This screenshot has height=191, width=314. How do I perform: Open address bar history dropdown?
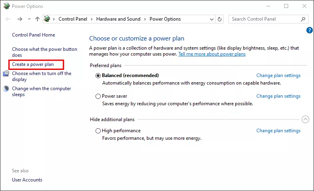click(211, 19)
